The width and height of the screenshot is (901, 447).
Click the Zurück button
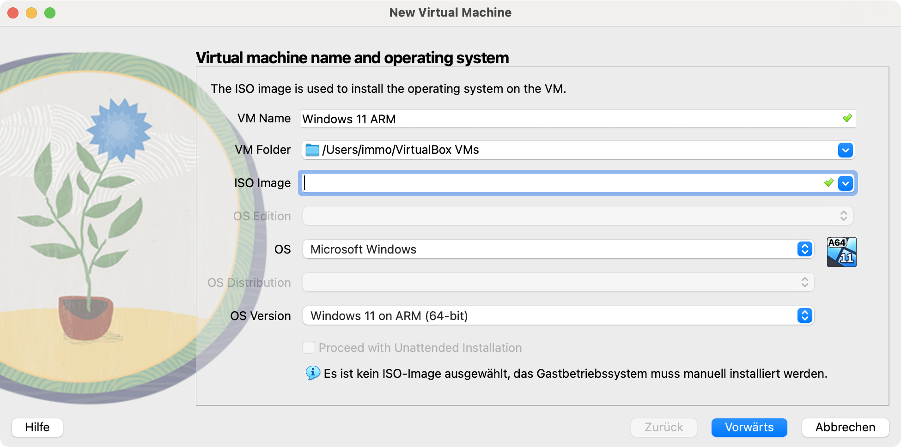664,427
